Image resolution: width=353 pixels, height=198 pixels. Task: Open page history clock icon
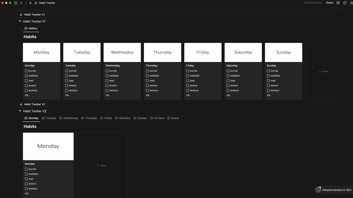345,3
